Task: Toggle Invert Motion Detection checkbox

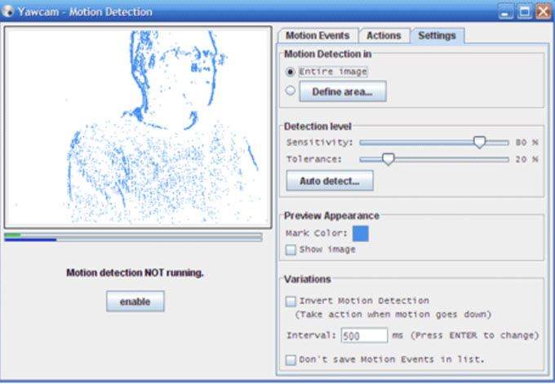Action: [291, 302]
